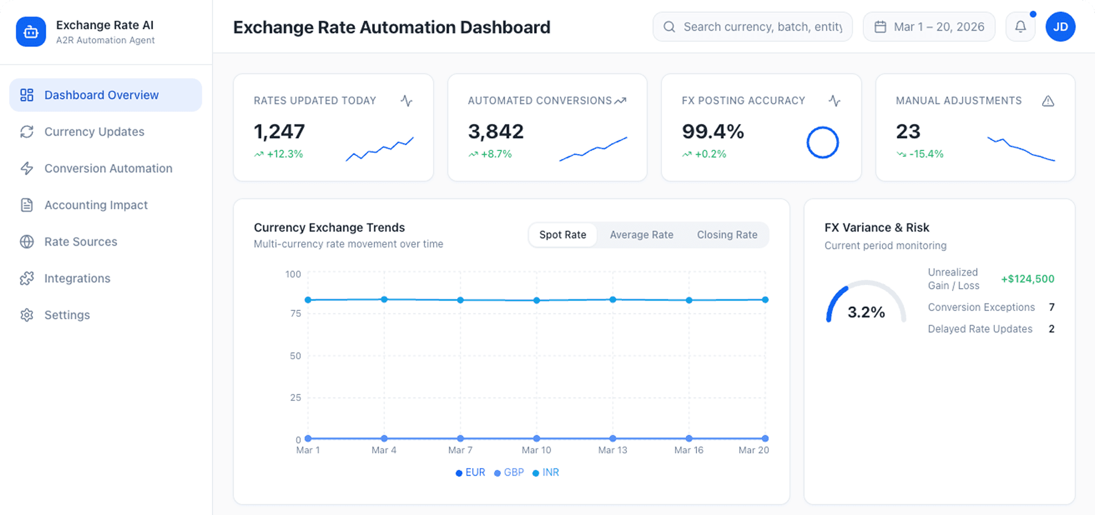Screen dimensions: 1095x515
Task: Click the Rate Sources globe icon
Action: click(x=26, y=242)
